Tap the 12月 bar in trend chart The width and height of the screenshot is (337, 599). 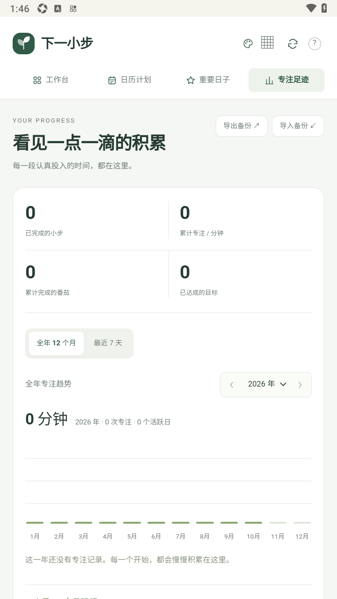pyautogui.click(x=302, y=523)
